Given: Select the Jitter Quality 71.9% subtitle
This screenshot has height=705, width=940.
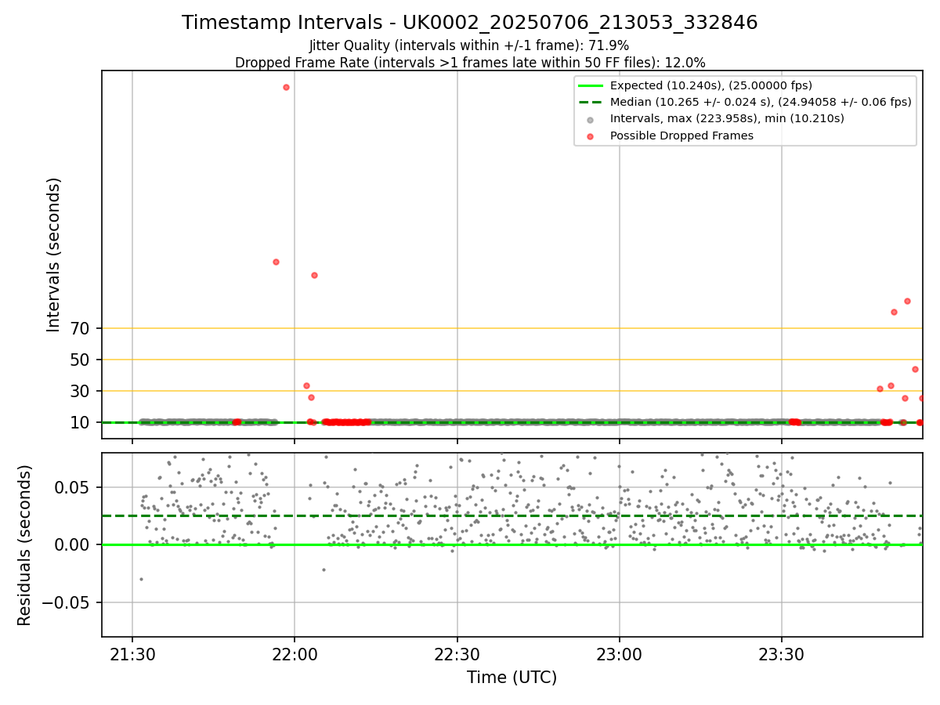Looking at the screenshot, I should (469, 45).
